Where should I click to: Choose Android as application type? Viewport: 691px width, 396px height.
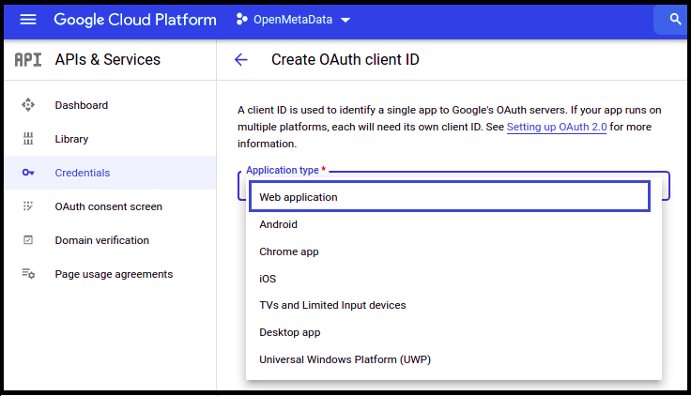coord(279,224)
